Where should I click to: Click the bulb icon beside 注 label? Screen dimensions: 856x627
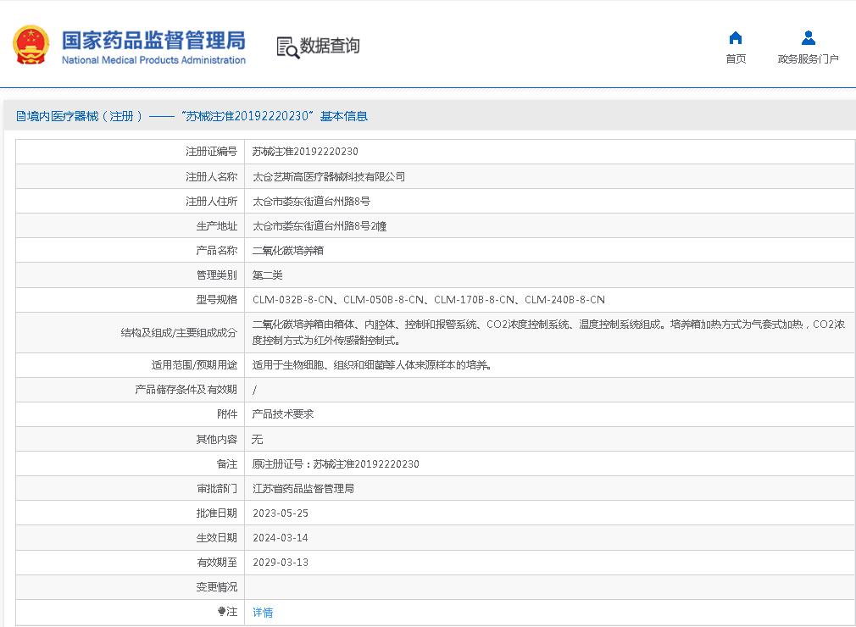[222, 612]
